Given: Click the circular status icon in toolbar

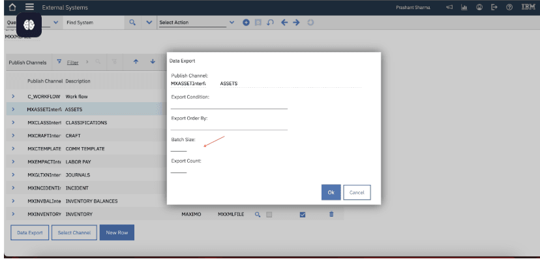Looking at the screenshot, I should pos(310,22).
